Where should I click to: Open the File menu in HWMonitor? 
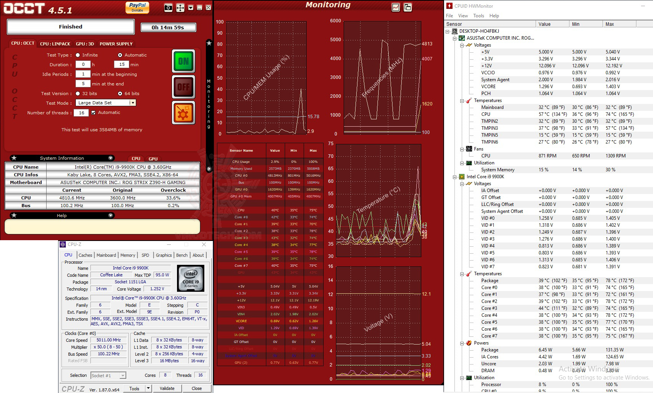[449, 16]
